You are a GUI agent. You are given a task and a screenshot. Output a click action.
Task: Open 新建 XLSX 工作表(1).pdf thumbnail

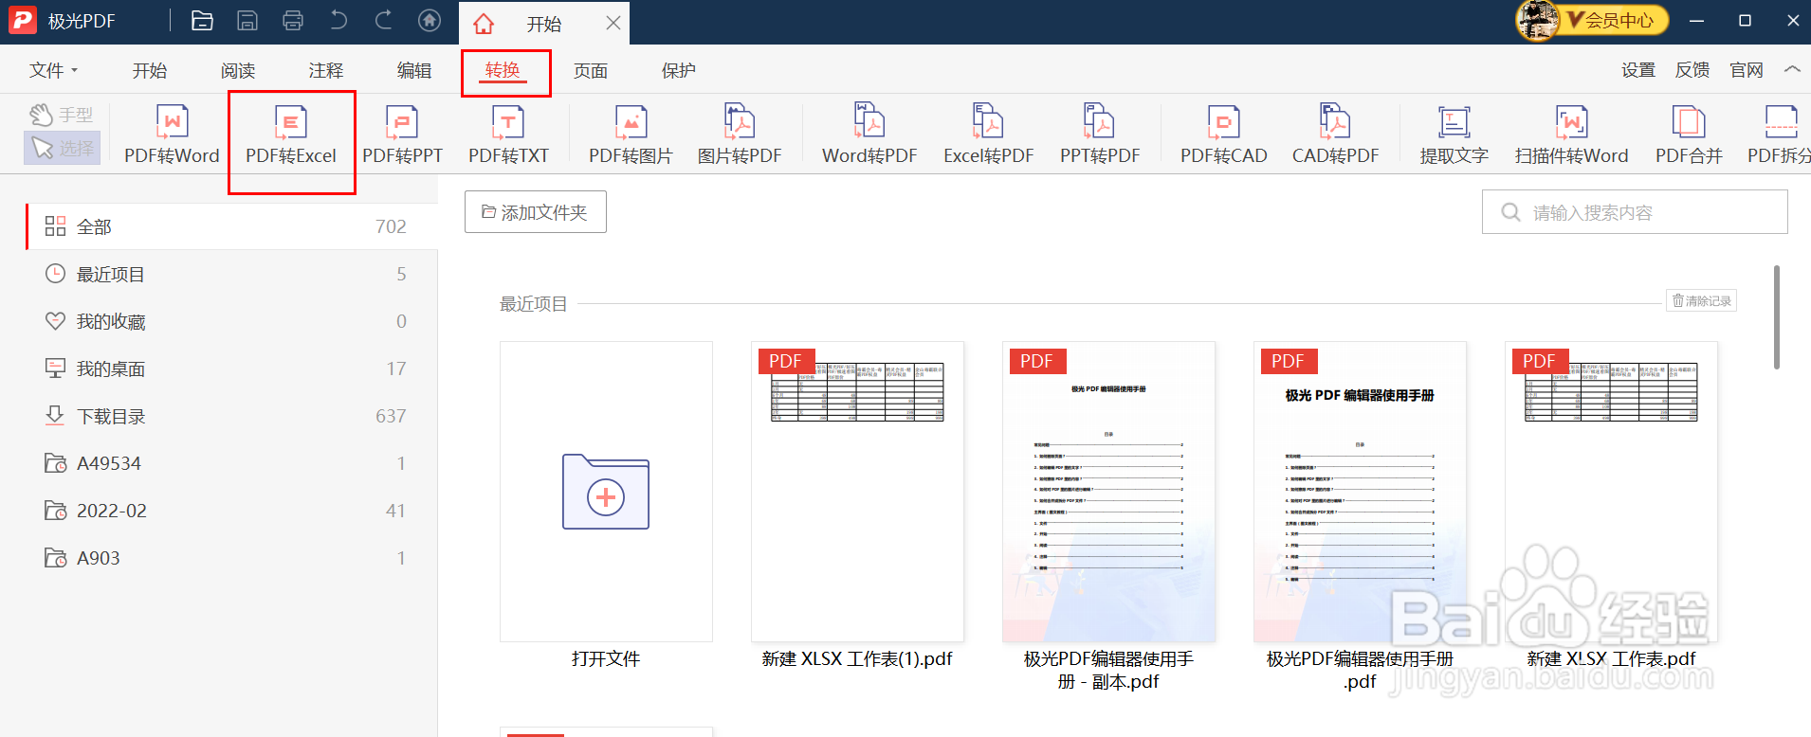click(857, 492)
